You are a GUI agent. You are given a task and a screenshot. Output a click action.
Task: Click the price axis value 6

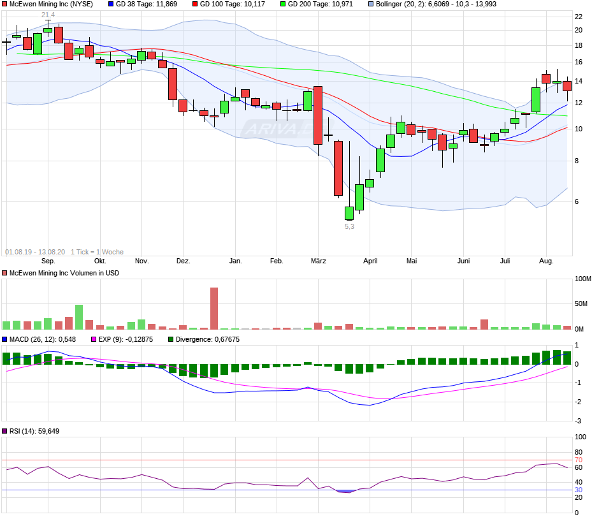tap(577, 201)
